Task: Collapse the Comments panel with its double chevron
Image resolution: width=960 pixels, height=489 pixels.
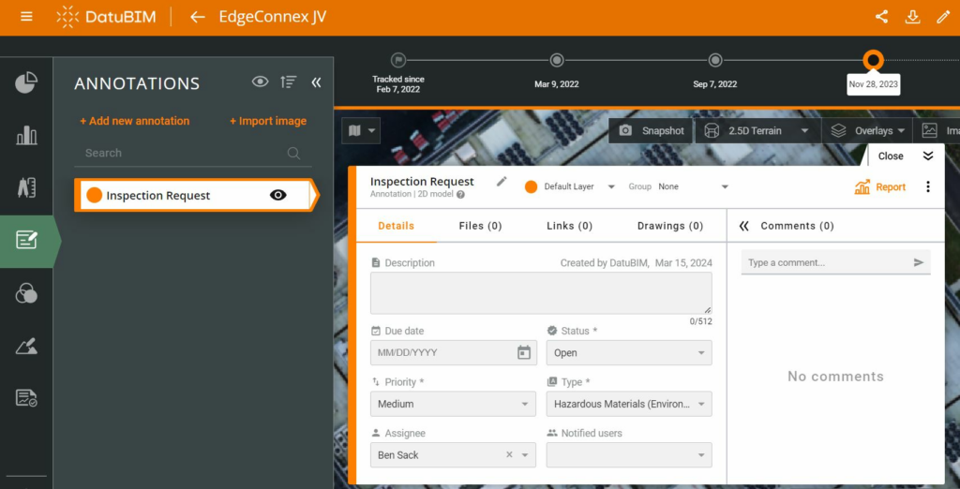Action: point(743,226)
